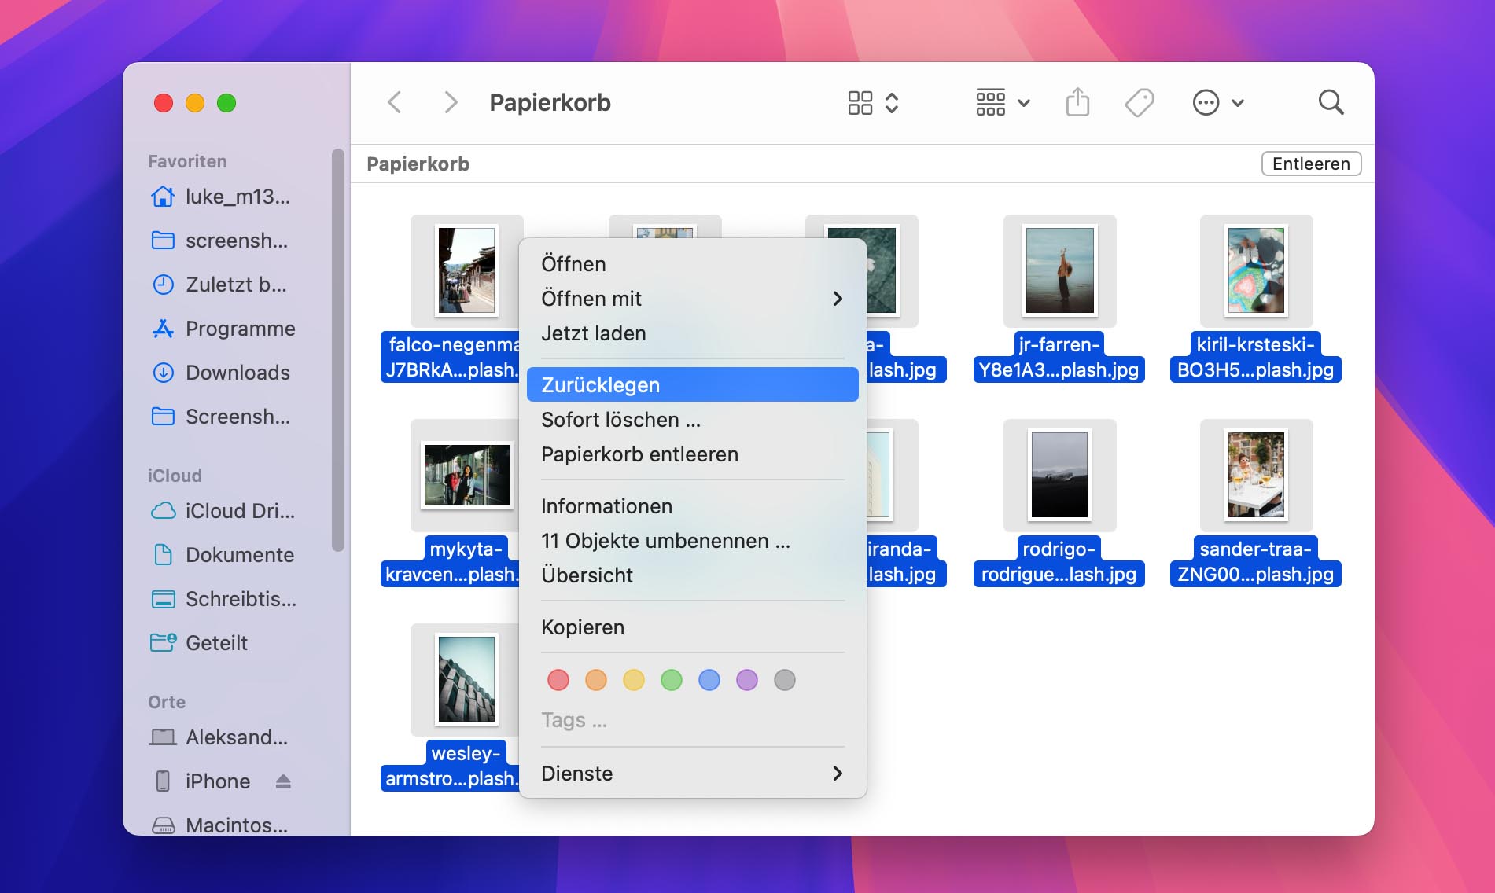Go forward with the right chevron
The width and height of the screenshot is (1495, 893).
450,102
